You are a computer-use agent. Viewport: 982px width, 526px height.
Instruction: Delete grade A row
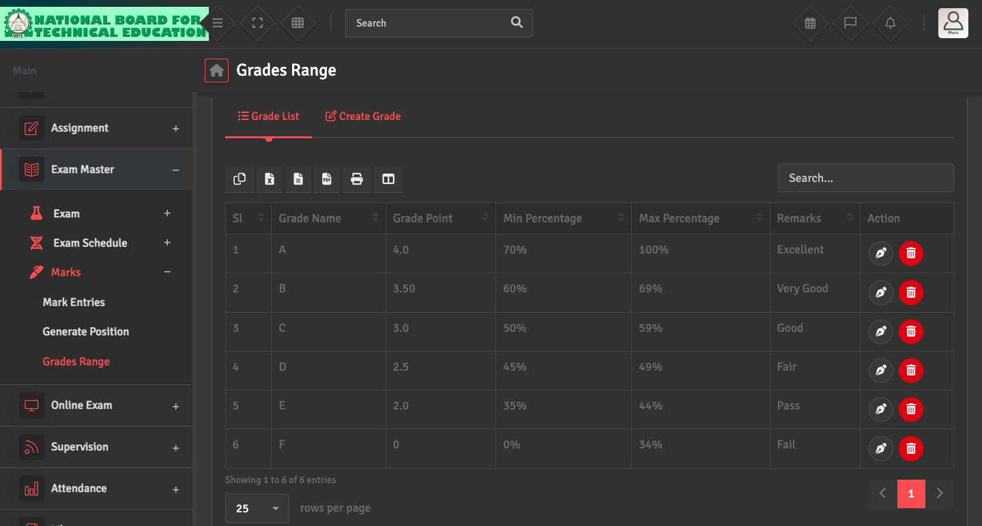pos(910,253)
